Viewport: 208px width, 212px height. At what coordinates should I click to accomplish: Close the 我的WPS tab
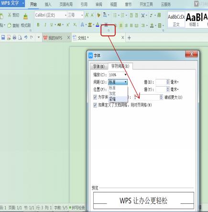pos(68,38)
